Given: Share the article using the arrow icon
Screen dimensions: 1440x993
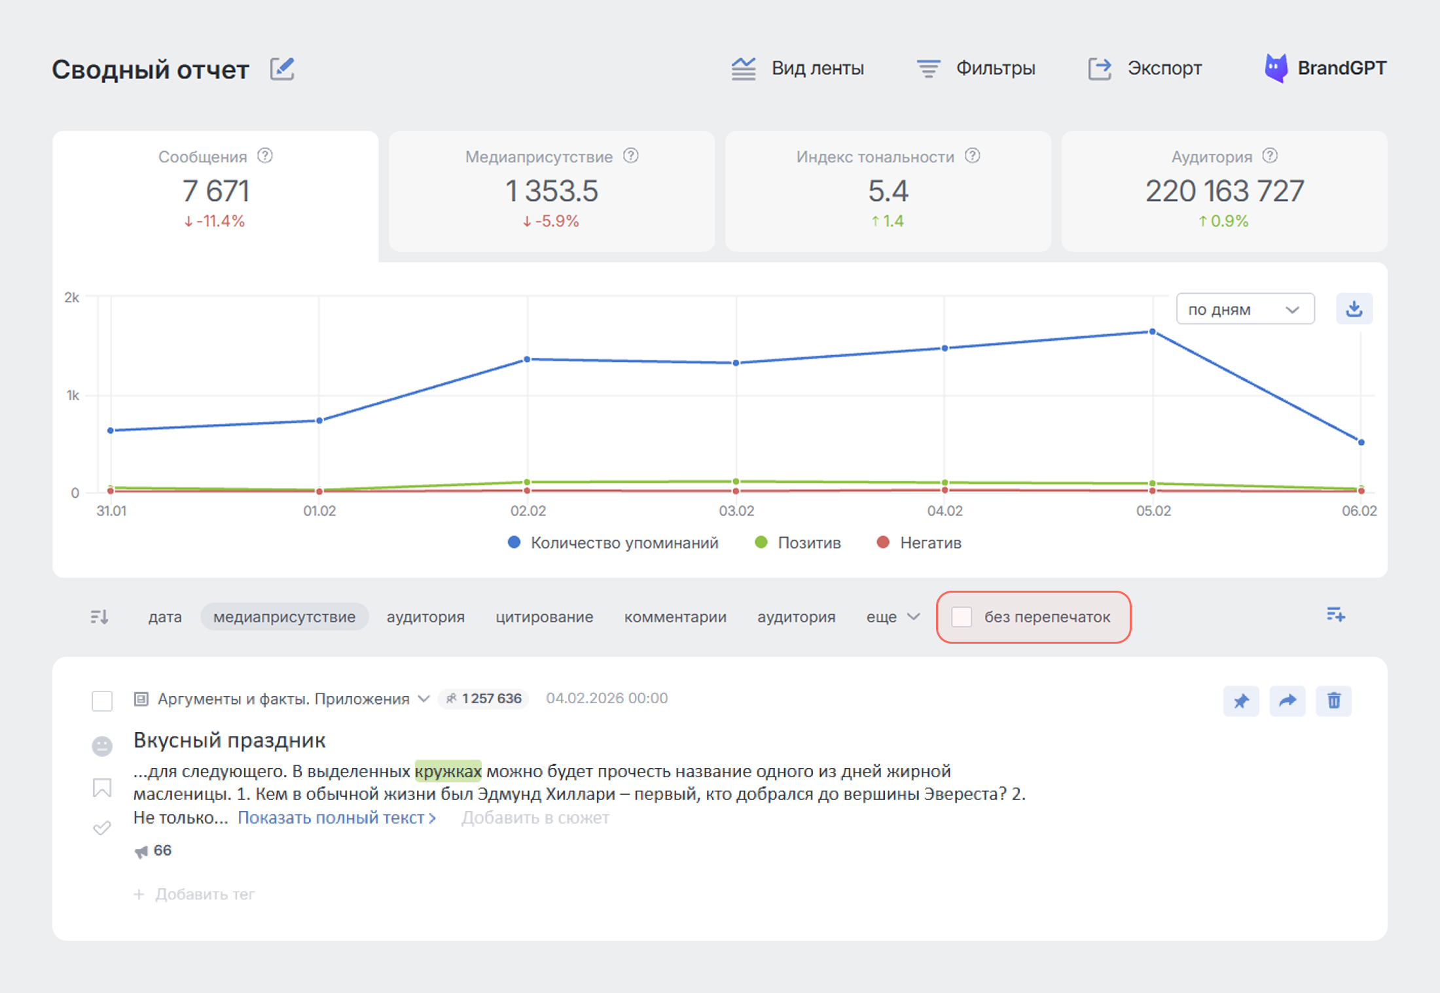Looking at the screenshot, I should (x=1287, y=701).
